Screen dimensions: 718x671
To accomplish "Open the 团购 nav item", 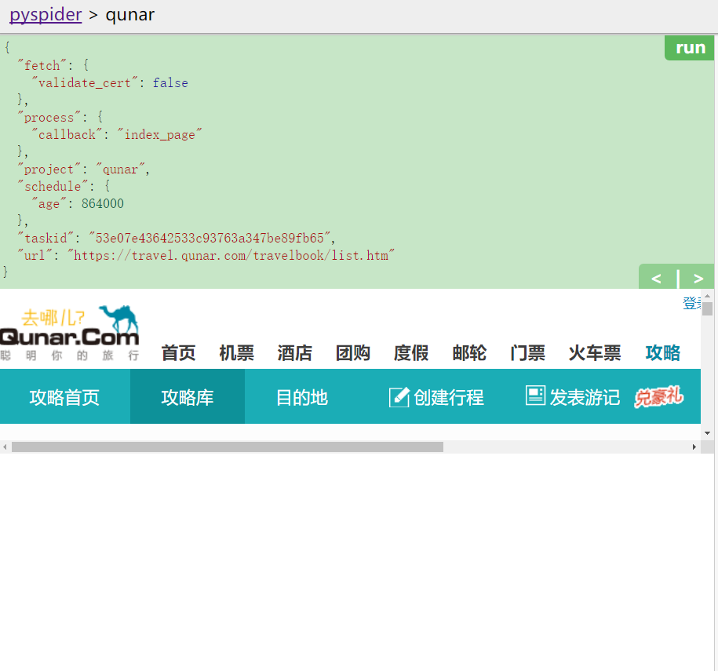I will pyautogui.click(x=352, y=353).
